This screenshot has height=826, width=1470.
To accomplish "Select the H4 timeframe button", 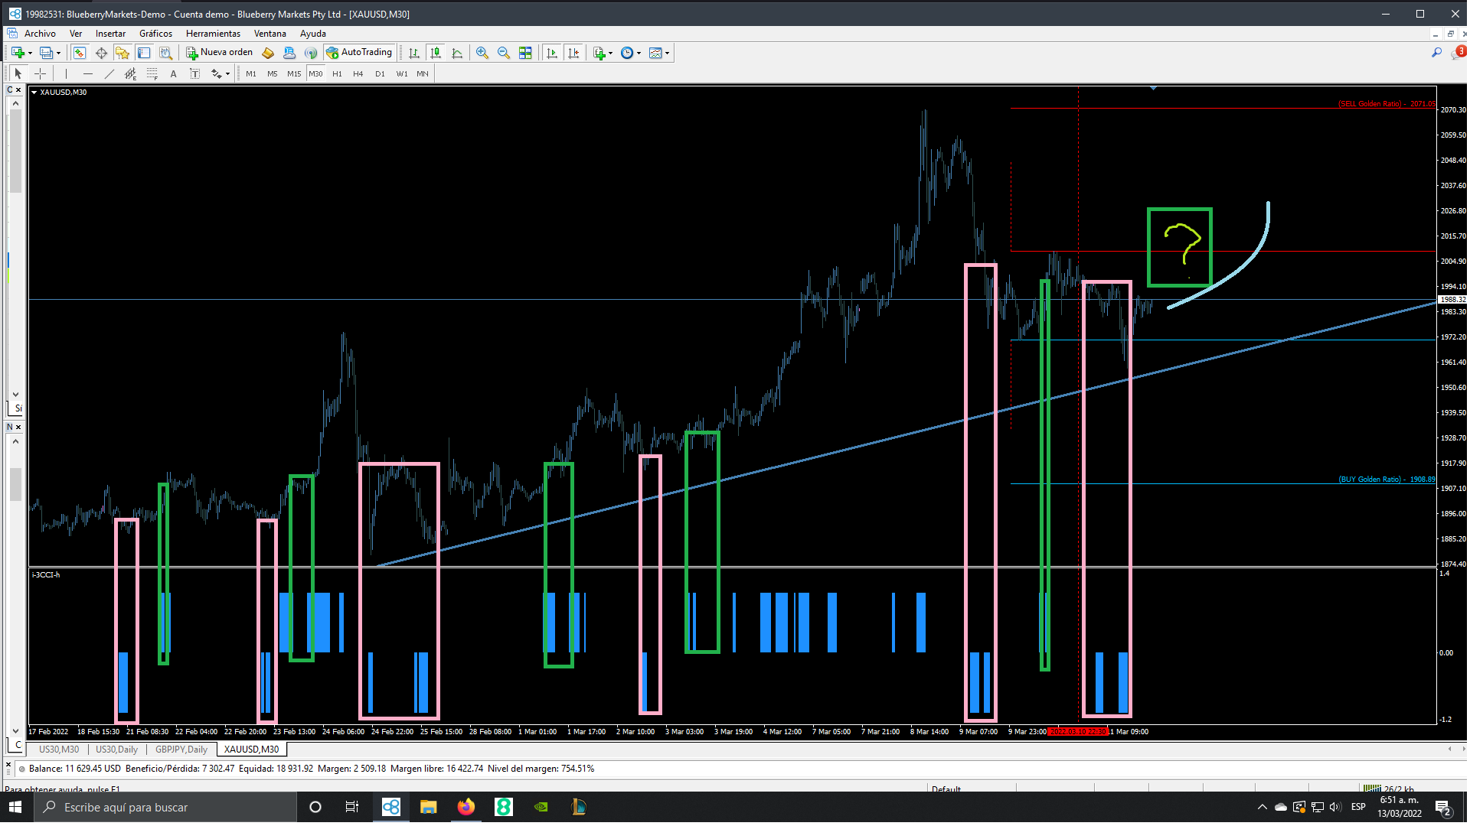I will 358,73.
